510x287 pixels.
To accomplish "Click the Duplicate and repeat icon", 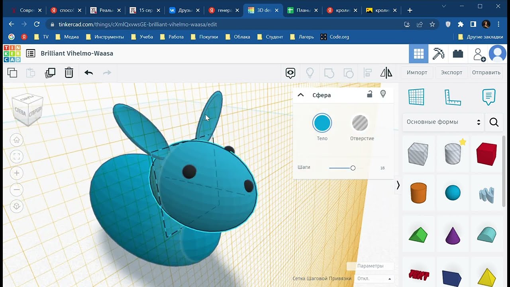I will (x=50, y=73).
